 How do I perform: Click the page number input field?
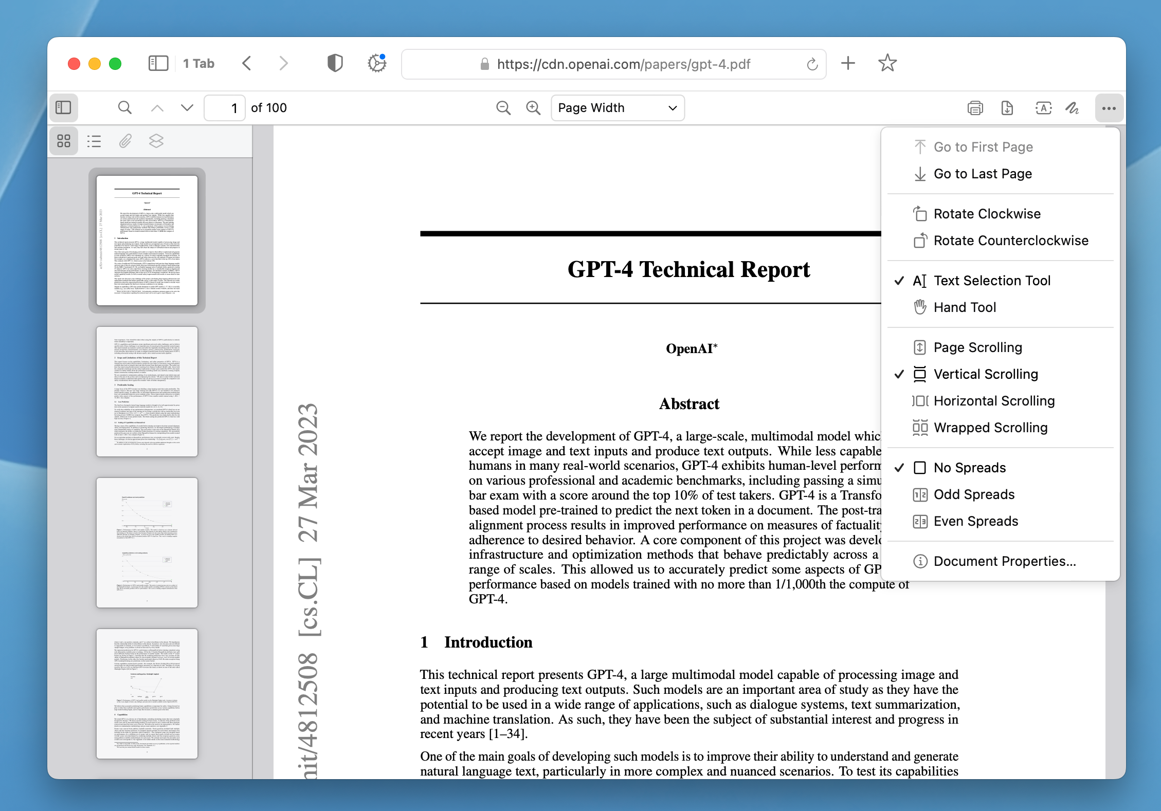(x=225, y=108)
